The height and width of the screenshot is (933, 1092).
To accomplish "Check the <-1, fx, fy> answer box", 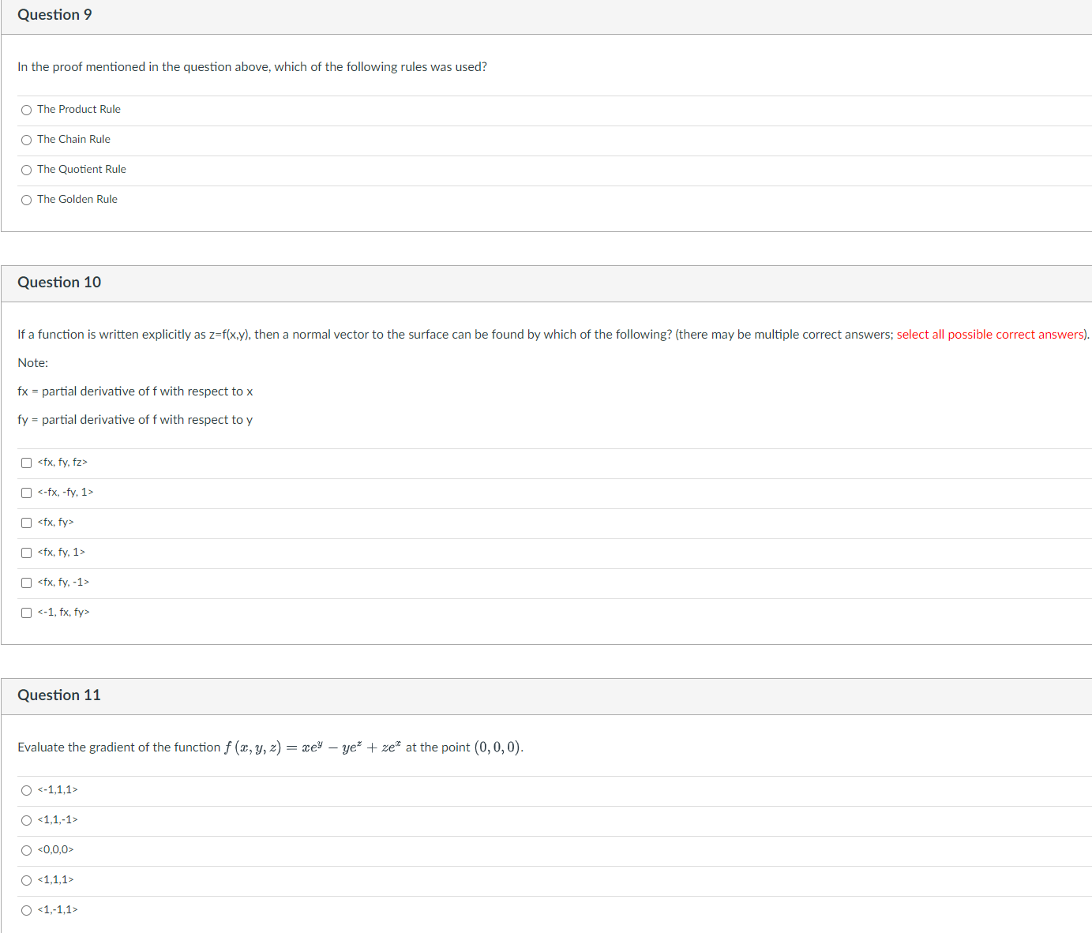I will (26, 613).
